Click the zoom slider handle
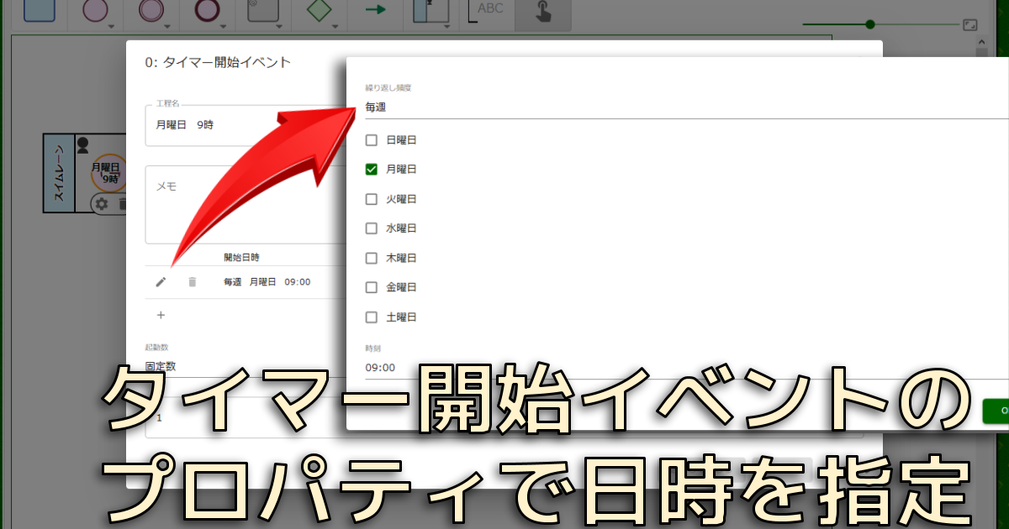 pyautogui.click(x=870, y=24)
